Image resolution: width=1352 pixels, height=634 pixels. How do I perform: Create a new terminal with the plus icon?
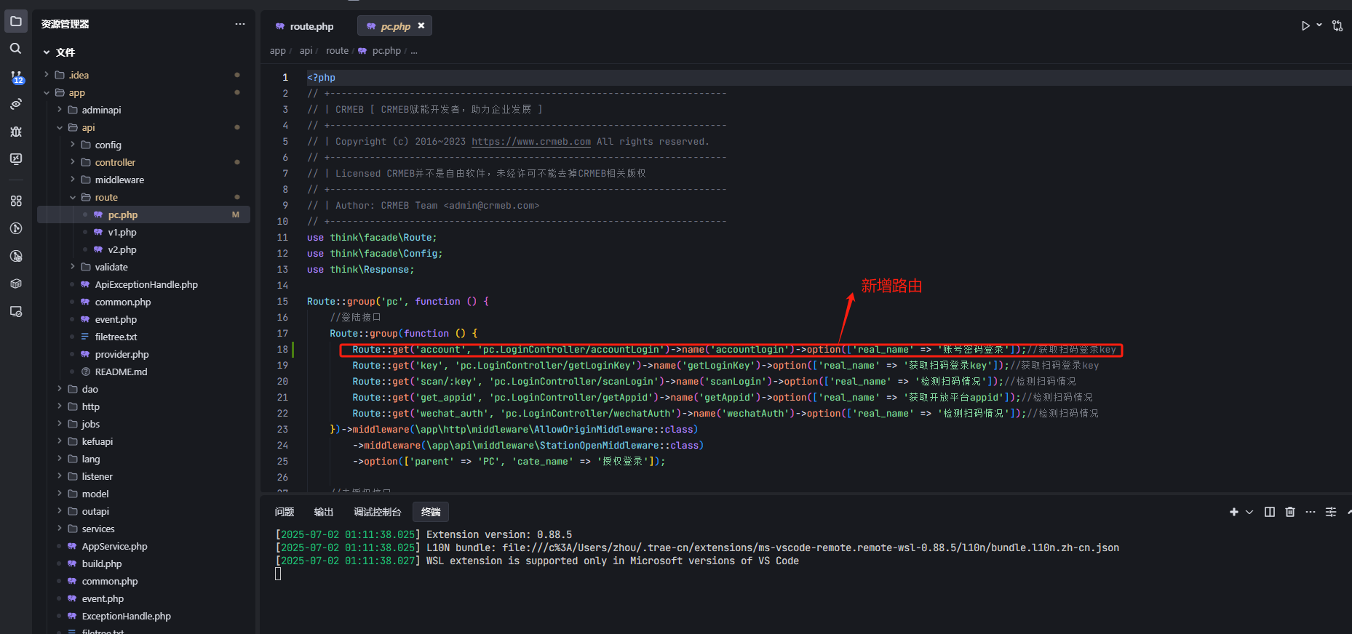tap(1234, 512)
